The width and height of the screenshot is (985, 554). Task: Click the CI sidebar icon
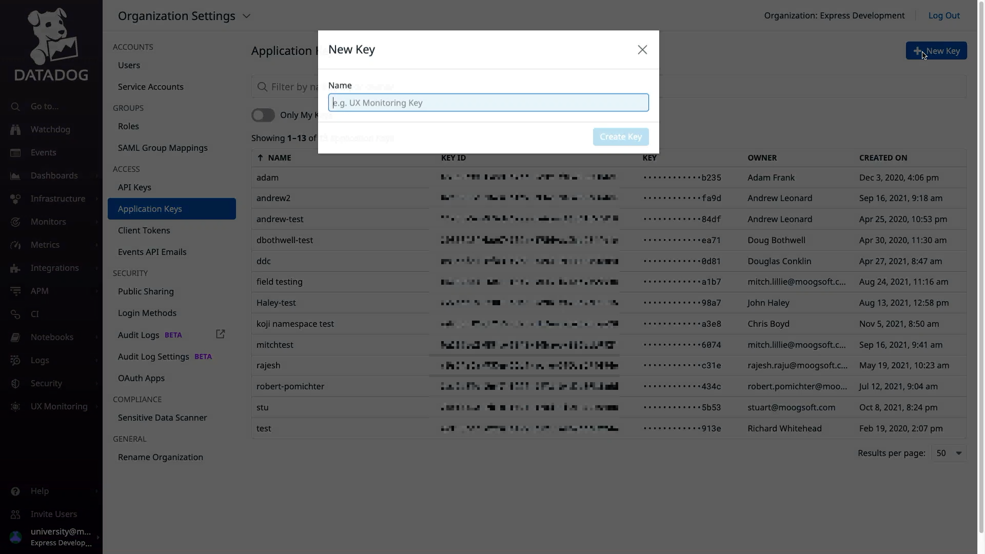click(15, 314)
